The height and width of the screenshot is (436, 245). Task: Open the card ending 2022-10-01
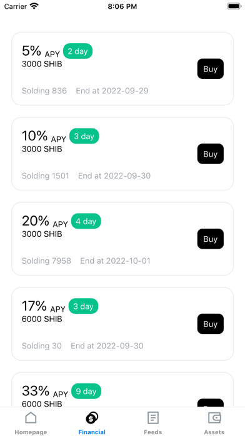click(x=122, y=239)
